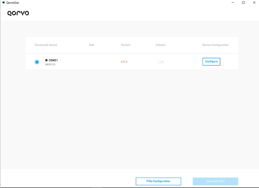Click the Qorvo logo in the header

coord(18,13)
